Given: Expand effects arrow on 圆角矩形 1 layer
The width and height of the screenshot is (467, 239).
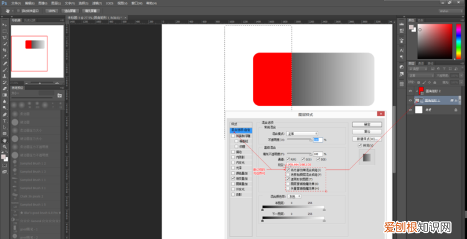Looking at the screenshot, I should (460, 101).
